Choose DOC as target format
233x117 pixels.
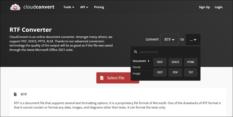(x=160, y=62)
